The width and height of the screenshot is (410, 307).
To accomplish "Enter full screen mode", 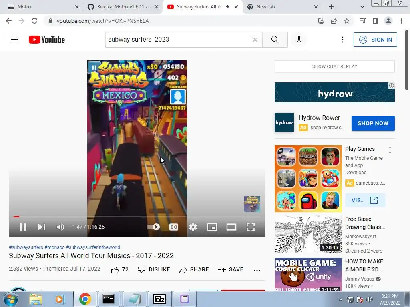I will coord(251,227).
